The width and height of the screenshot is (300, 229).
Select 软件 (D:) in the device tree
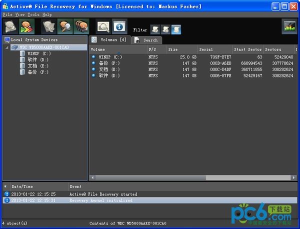(38, 59)
